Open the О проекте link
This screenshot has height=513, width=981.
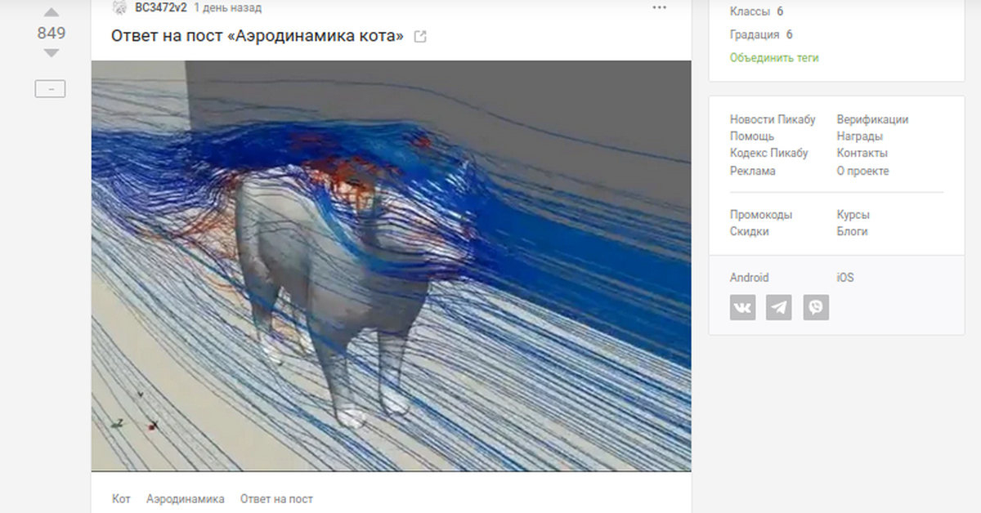tap(862, 171)
